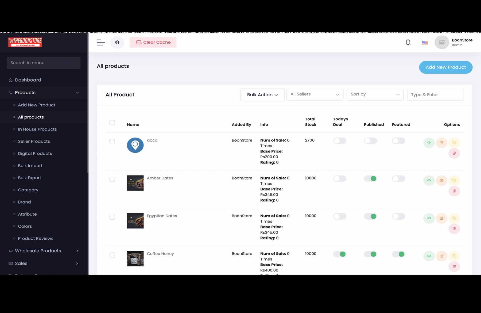Click the Clear Cache button

coord(153,42)
